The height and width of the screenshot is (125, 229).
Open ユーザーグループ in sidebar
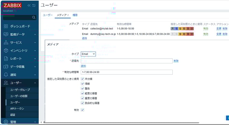(20, 90)
